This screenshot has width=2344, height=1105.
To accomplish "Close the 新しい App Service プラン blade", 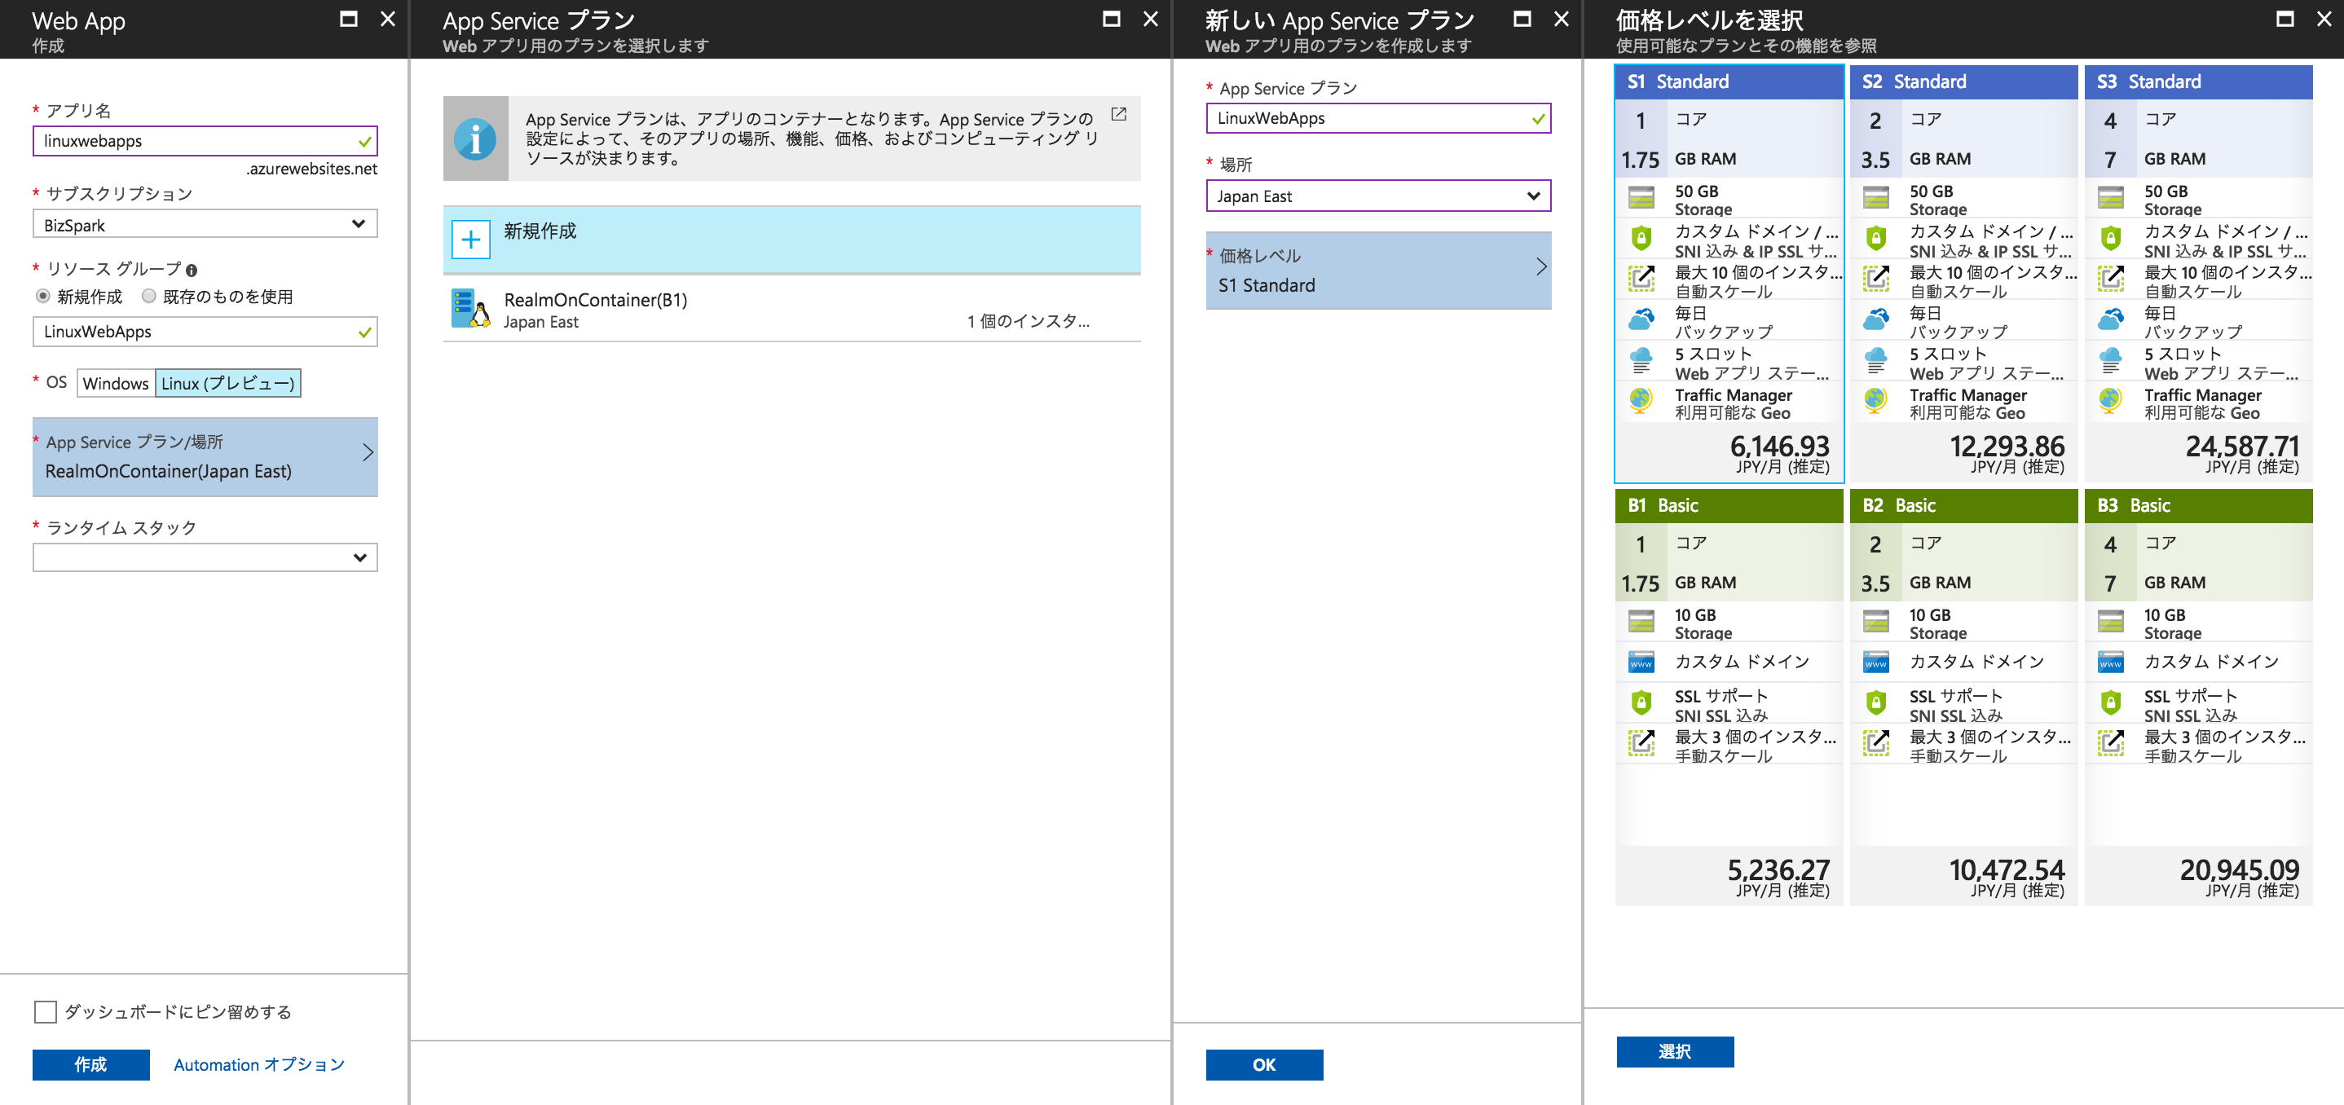I will point(1562,19).
